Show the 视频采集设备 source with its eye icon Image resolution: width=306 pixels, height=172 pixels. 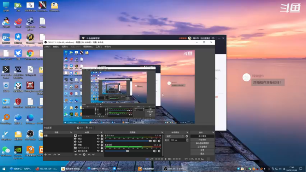point(98,148)
